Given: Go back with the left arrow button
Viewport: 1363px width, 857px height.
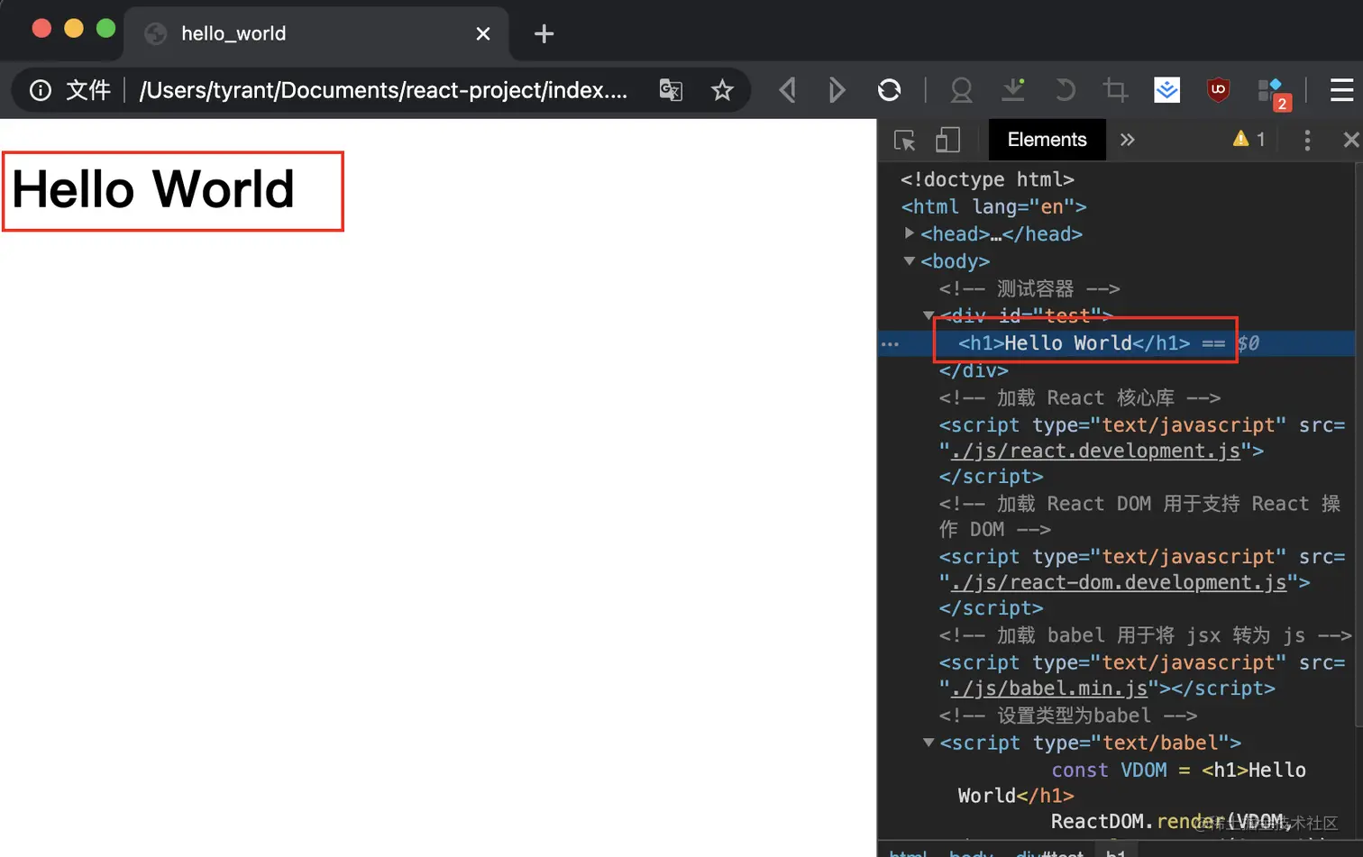Looking at the screenshot, I should [787, 90].
